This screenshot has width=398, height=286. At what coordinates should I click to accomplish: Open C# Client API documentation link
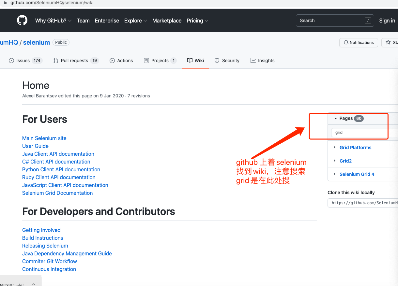click(56, 162)
